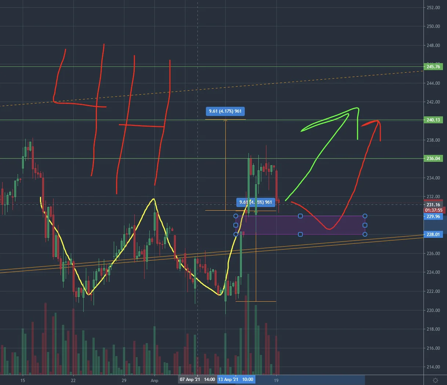This screenshot has height=385, width=447.
Task: Click the 242.00 price scale value
Action: pyautogui.click(x=433, y=102)
